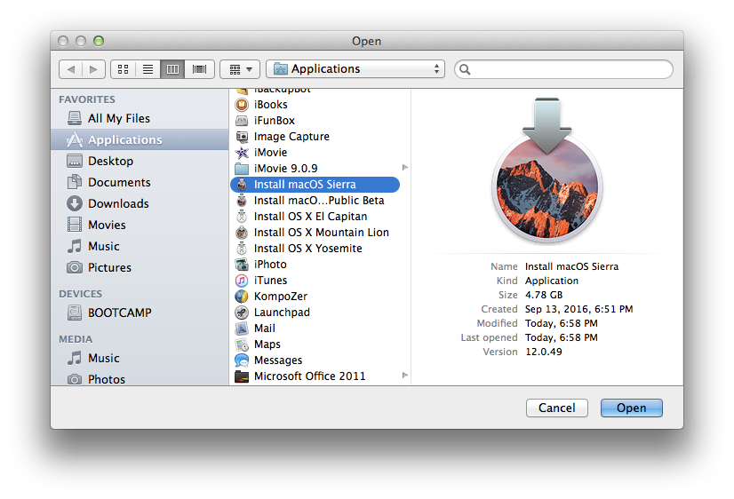
Task: Click the iTunes app icon
Action: pos(242,280)
